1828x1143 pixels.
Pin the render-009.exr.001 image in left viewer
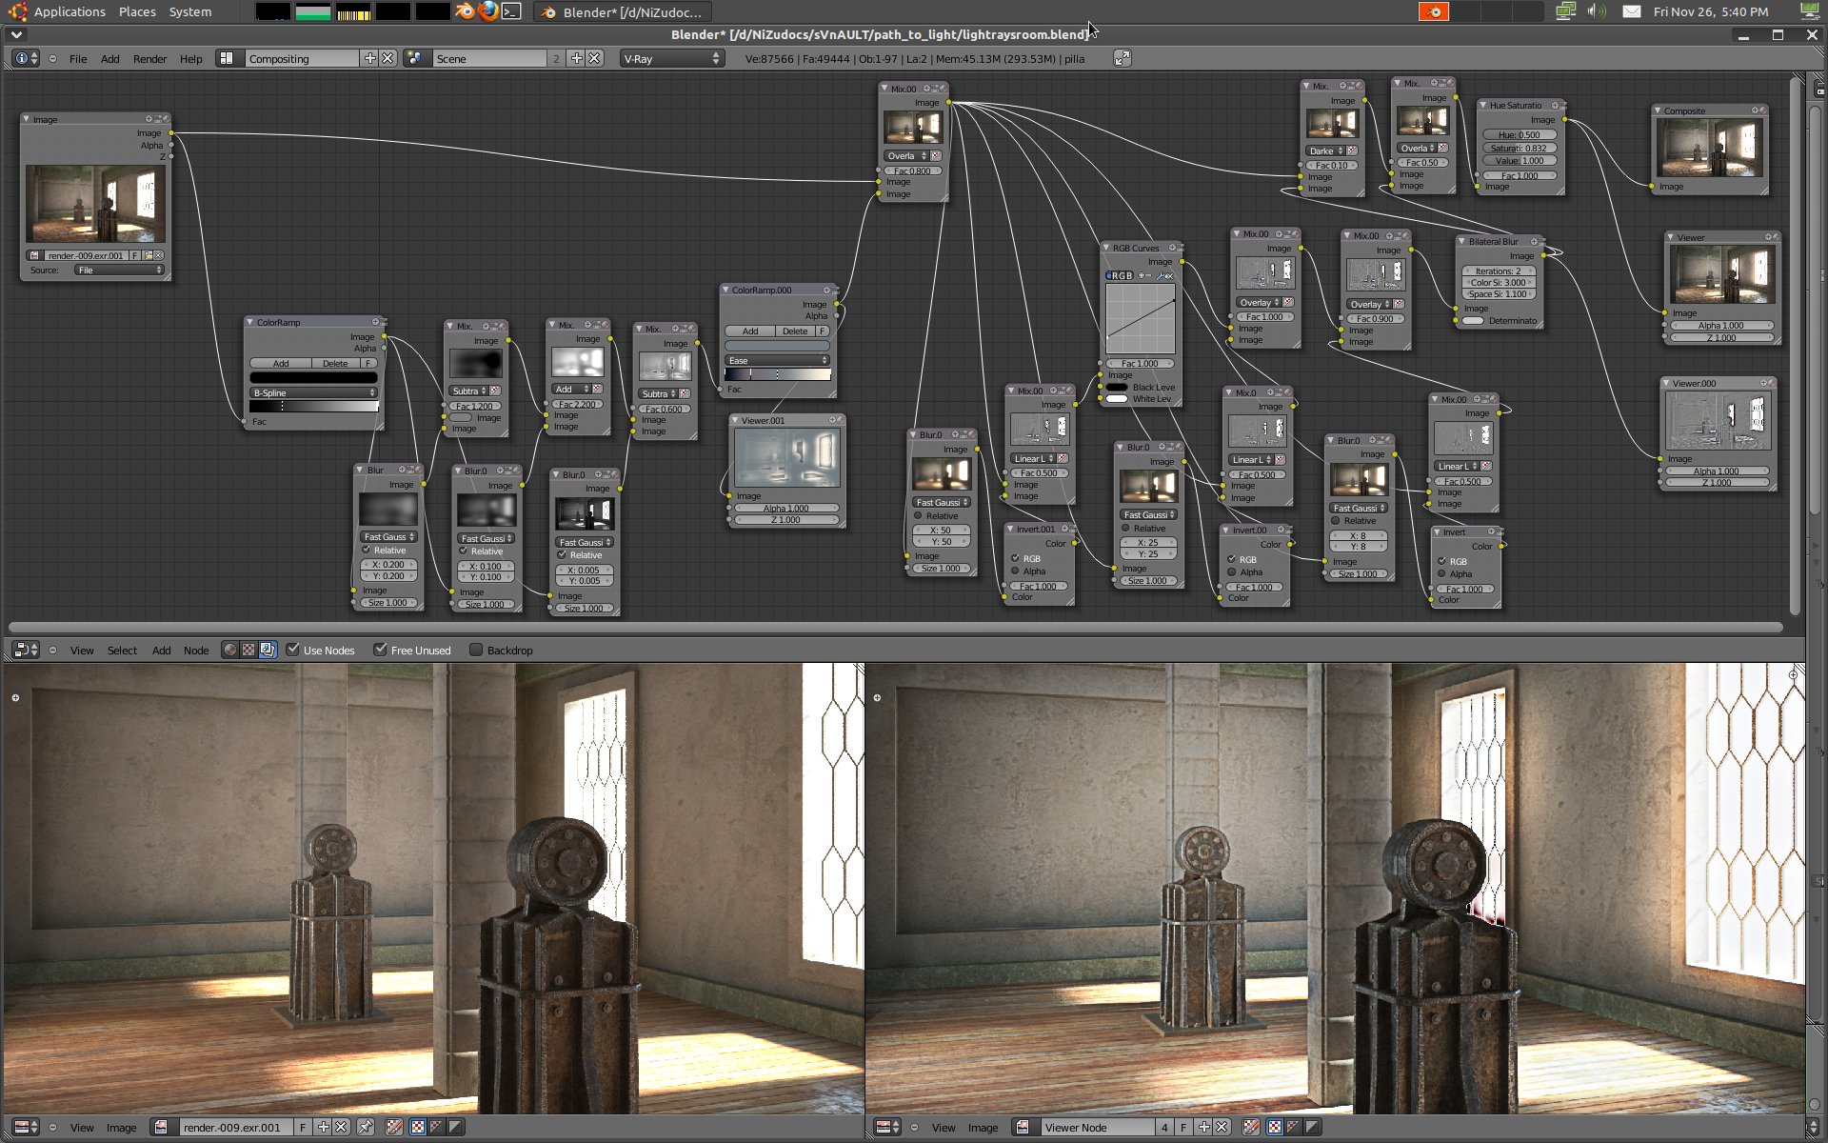pyautogui.click(x=366, y=1127)
